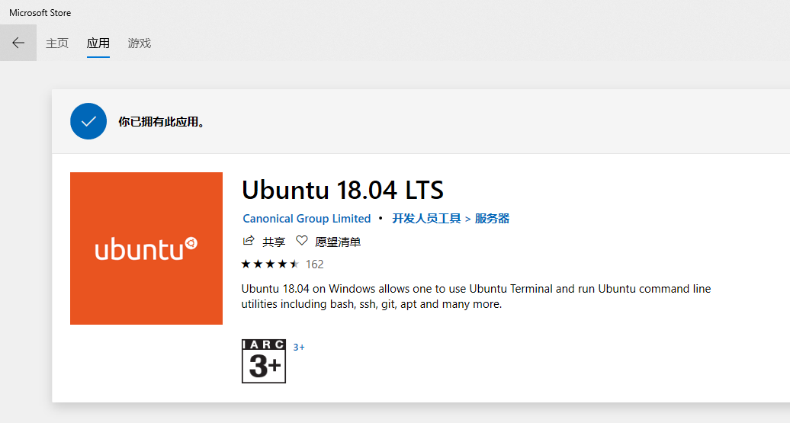790x423 pixels.
Task: Open the 服务器 subcategory link
Action: [x=492, y=219]
